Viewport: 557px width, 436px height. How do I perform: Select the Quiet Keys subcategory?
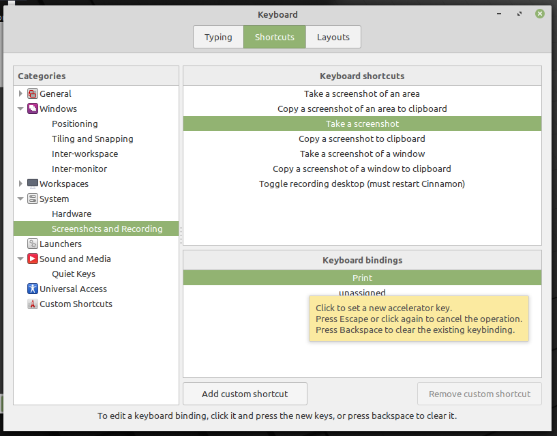point(73,274)
